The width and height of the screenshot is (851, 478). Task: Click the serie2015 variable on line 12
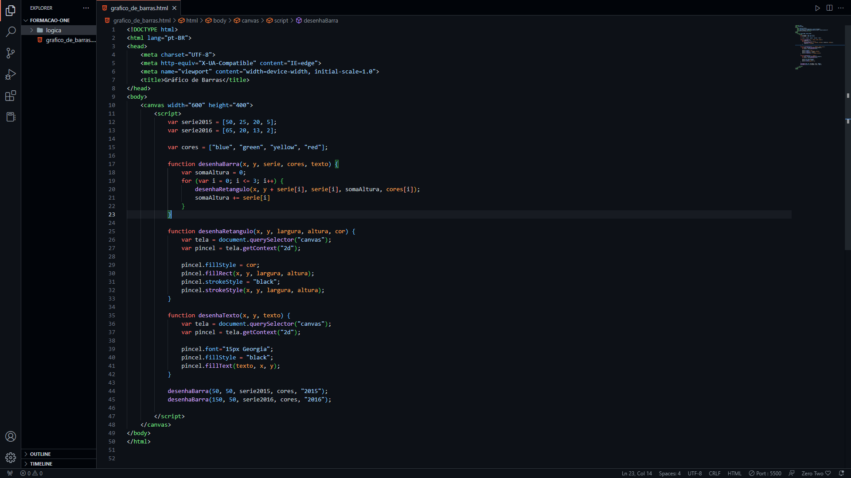197,122
